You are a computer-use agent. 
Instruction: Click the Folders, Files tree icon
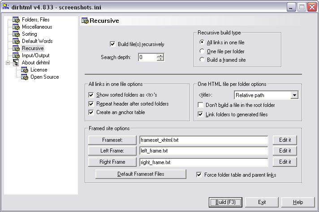[x=16, y=20]
